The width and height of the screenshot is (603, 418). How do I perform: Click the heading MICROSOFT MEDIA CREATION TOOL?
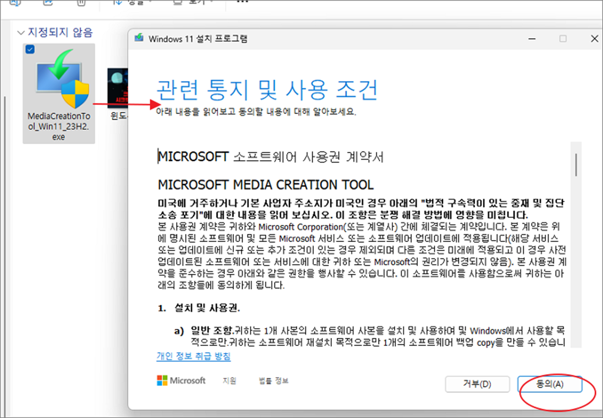tap(266, 185)
